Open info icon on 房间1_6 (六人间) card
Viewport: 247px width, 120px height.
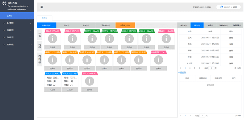(139, 60)
